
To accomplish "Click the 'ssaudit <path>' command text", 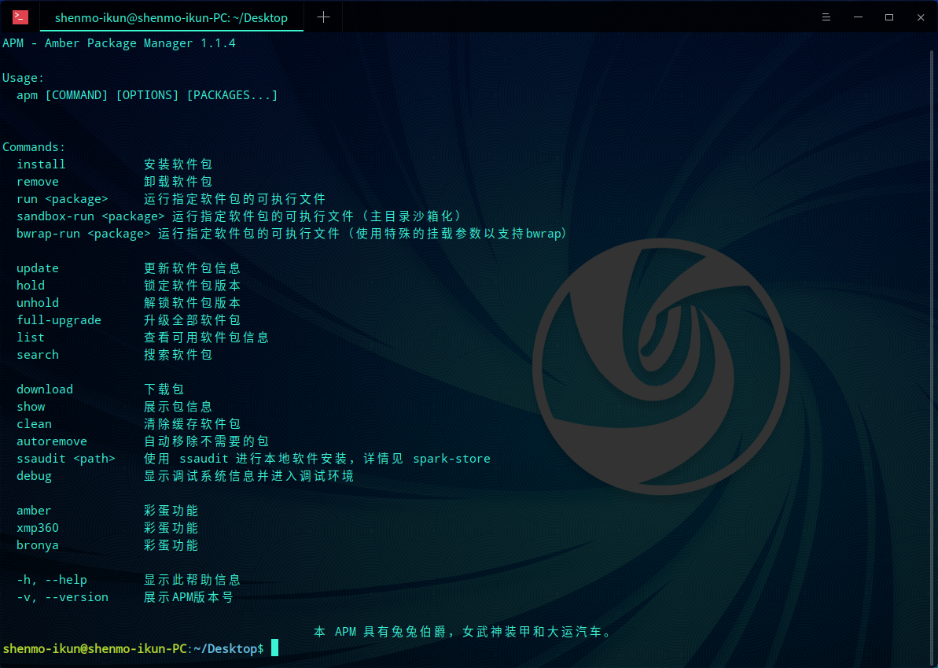I will [66, 459].
